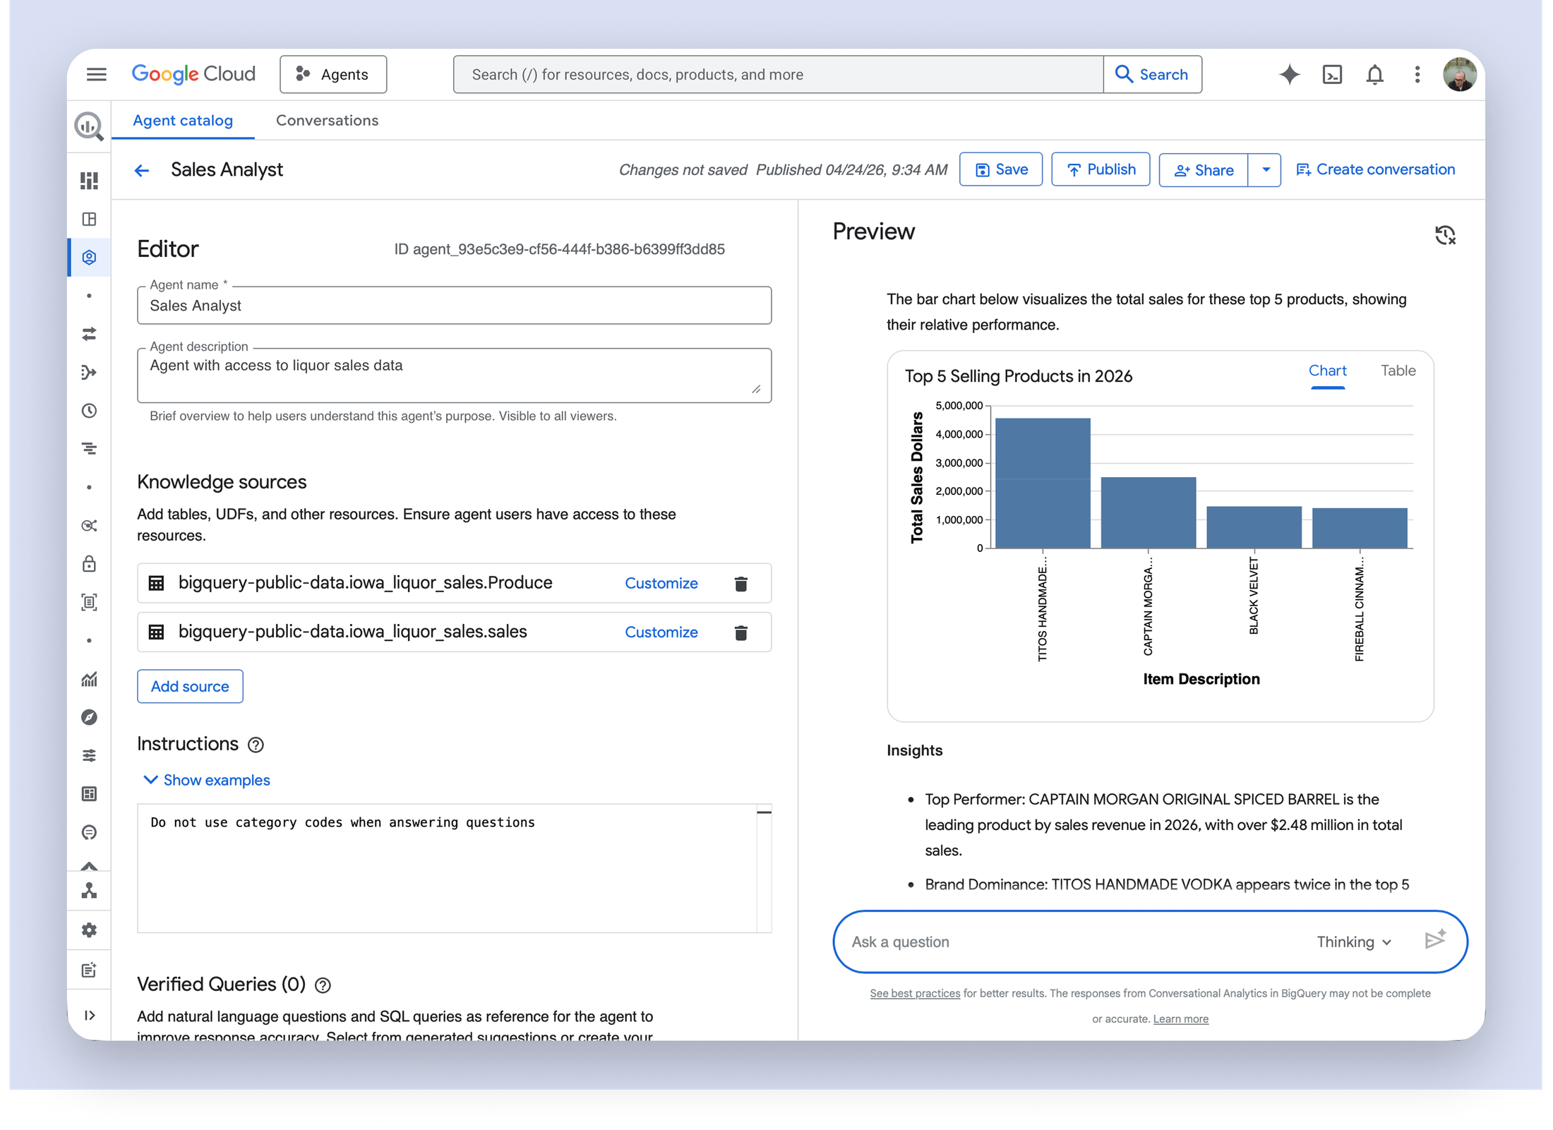Open the Share dropdown arrow
This screenshot has height=1130, width=1553.
click(1265, 170)
